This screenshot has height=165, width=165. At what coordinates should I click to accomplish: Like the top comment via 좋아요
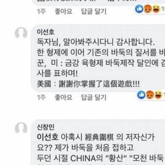click(x=64, y=11)
